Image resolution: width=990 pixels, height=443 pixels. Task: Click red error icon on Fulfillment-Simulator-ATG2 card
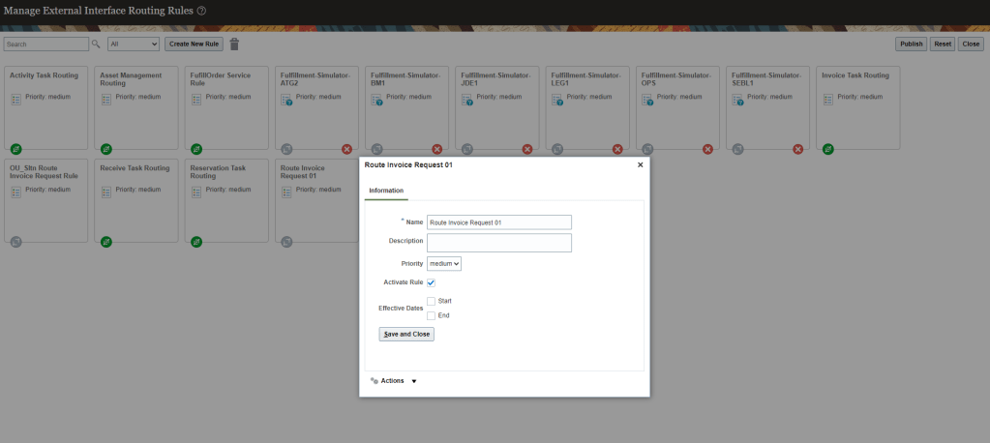[x=346, y=149]
